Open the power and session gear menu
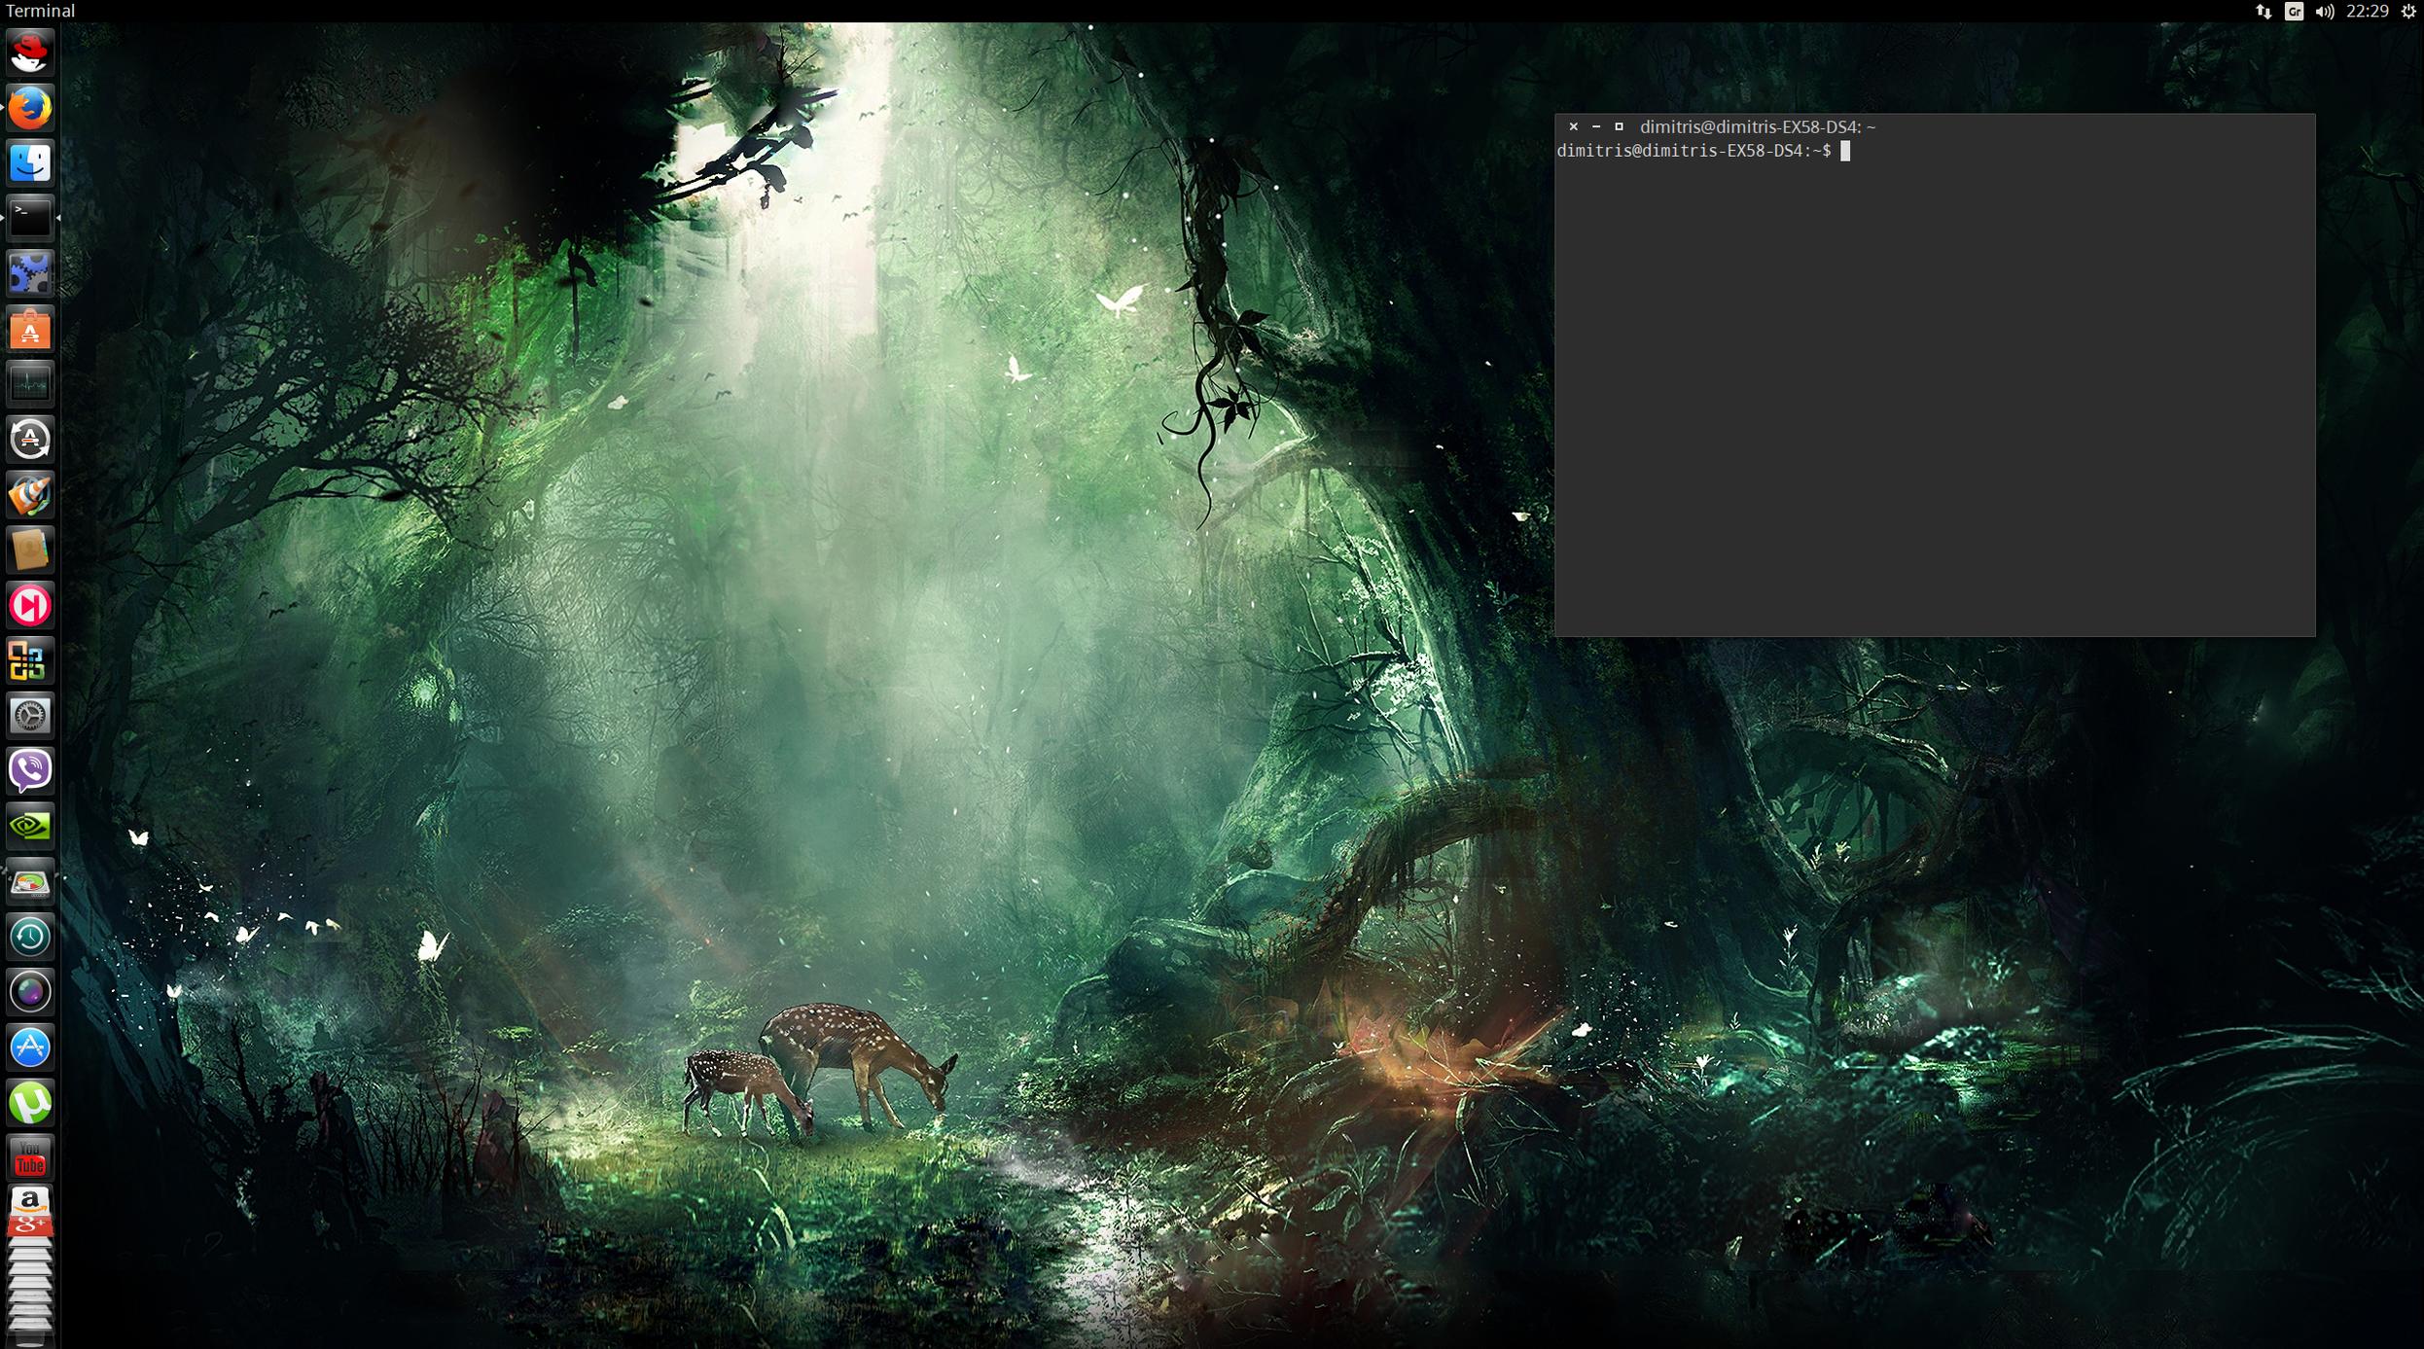 (2408, 12)
